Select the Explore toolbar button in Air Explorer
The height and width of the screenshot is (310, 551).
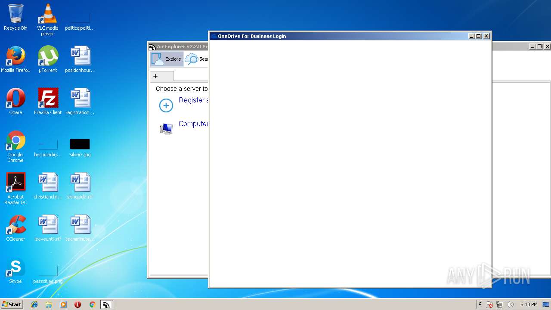(x=167, y=59)
